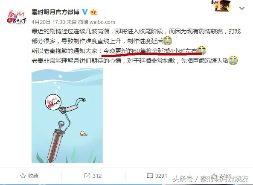Expand the chevron menu on the post
Viewport: 253px width, 185px height.
click(242, 8)
